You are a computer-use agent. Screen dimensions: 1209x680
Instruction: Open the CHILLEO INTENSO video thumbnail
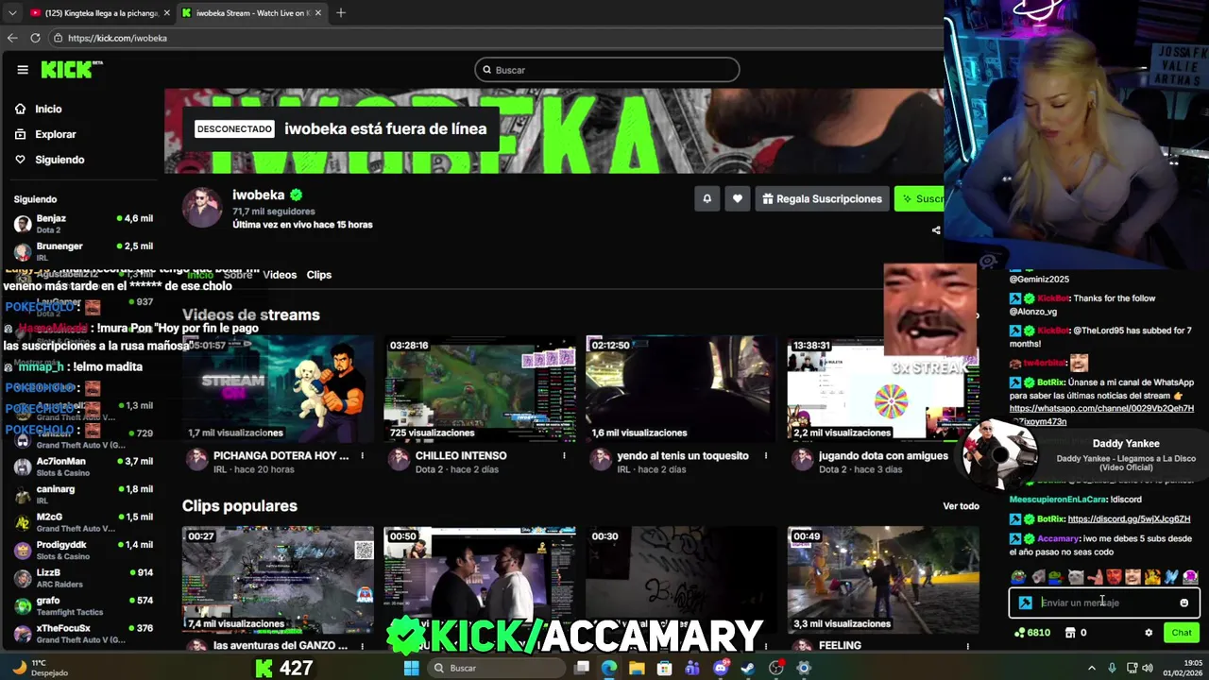coord(480,389)
